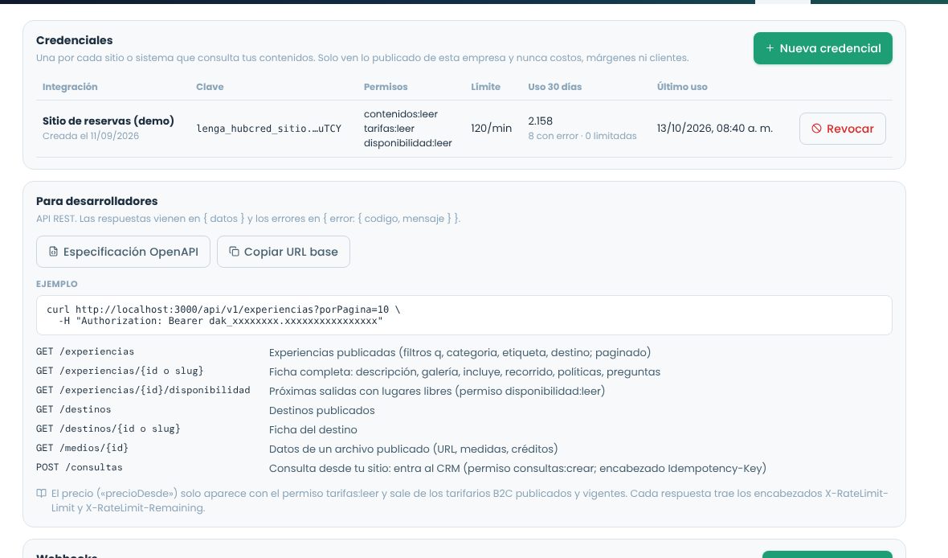Viewport: 948px width, 558px height.
Task: Click the 120/min limit value
Action: point(491,129)
